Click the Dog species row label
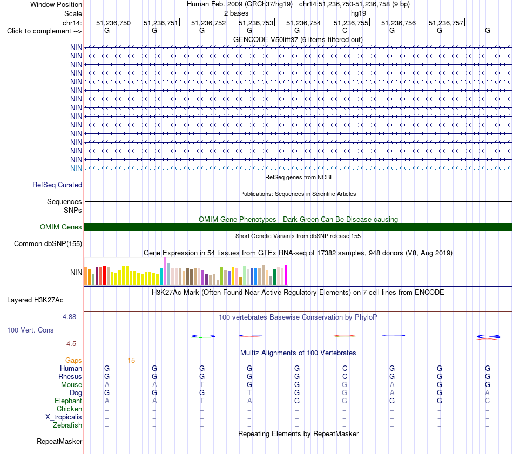The image size is (513, 454). coord(76,393)
